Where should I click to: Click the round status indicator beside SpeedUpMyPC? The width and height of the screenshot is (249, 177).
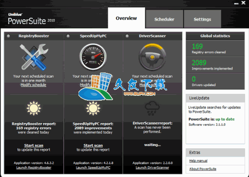[68, 36]
